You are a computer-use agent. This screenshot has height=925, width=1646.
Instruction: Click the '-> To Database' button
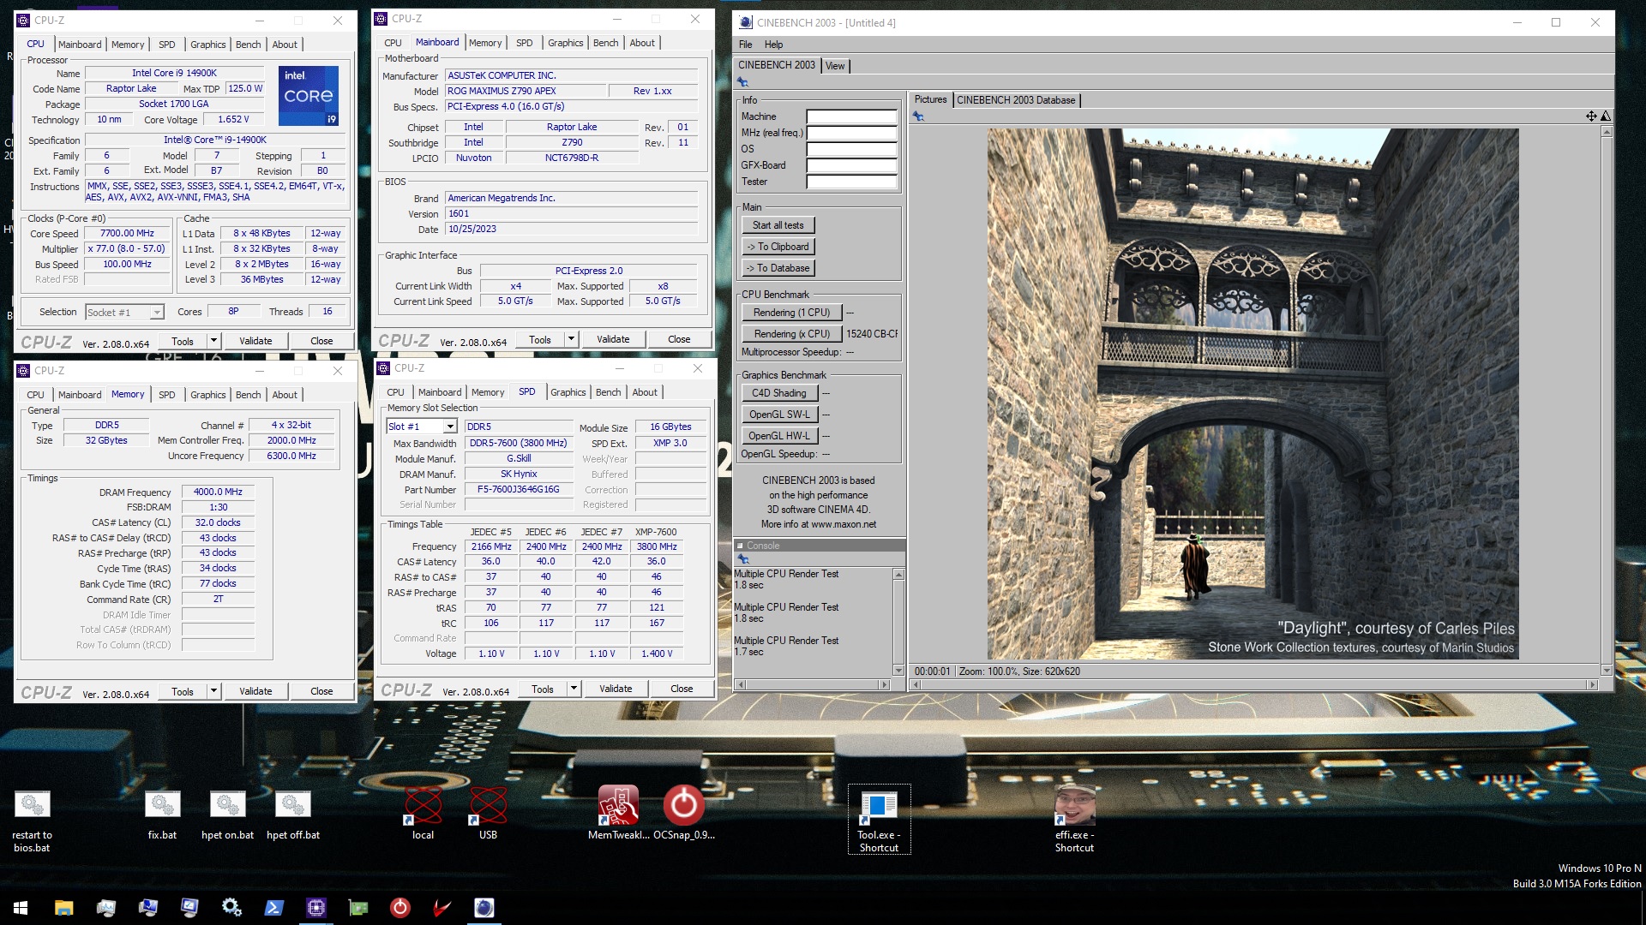pos(778,268)
